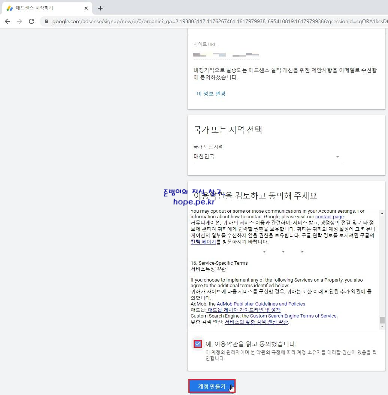Click the terms box scrollbar up arrow
The image size is (388, 395).
coord(382,214)
